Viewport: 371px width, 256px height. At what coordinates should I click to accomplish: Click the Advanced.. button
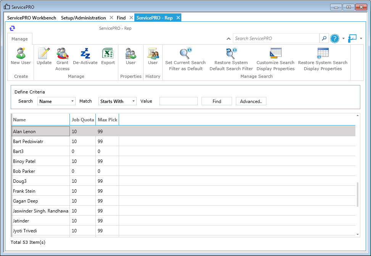tap(251, 101)
